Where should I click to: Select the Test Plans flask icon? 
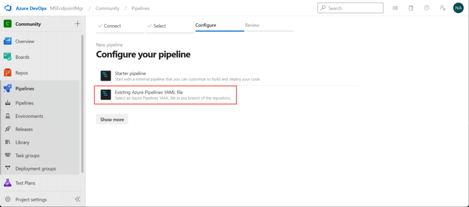click(8, 183)
